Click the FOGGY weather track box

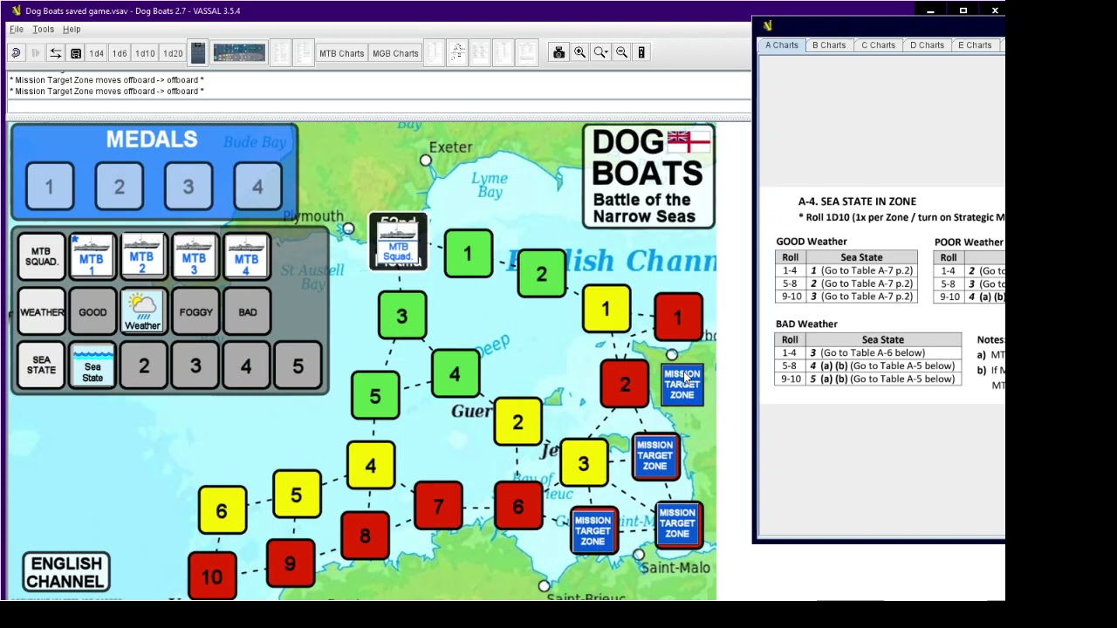coord(195,312)
